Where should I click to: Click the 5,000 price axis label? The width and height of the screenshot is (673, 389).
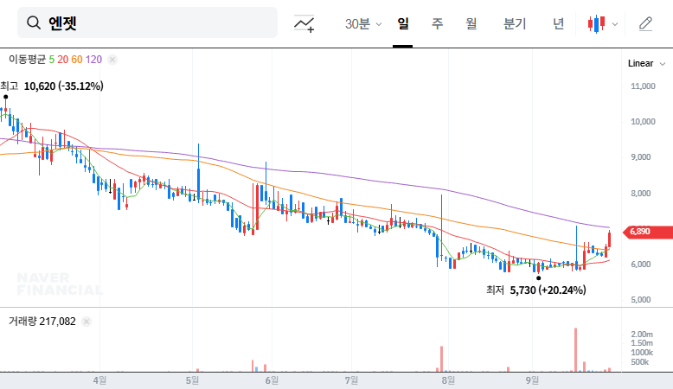641,300
